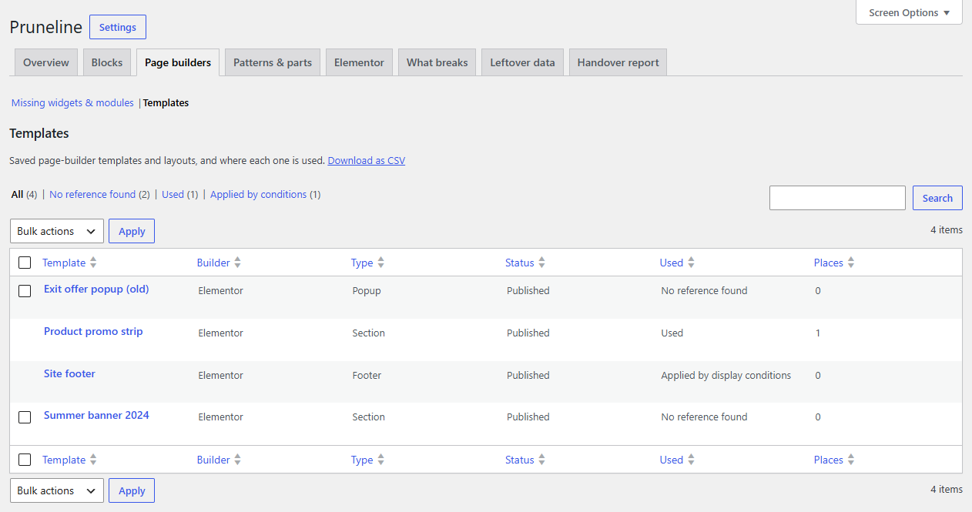Viewport: 972px width, 512px height.
Task: Sort by the top Status column header text
Action: point(520,263)
